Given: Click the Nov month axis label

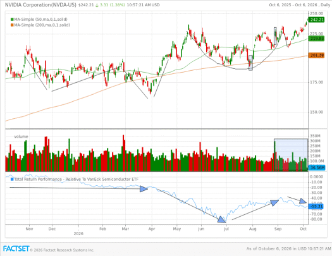Looking at the screenshot, I should [x=29, y=229].
